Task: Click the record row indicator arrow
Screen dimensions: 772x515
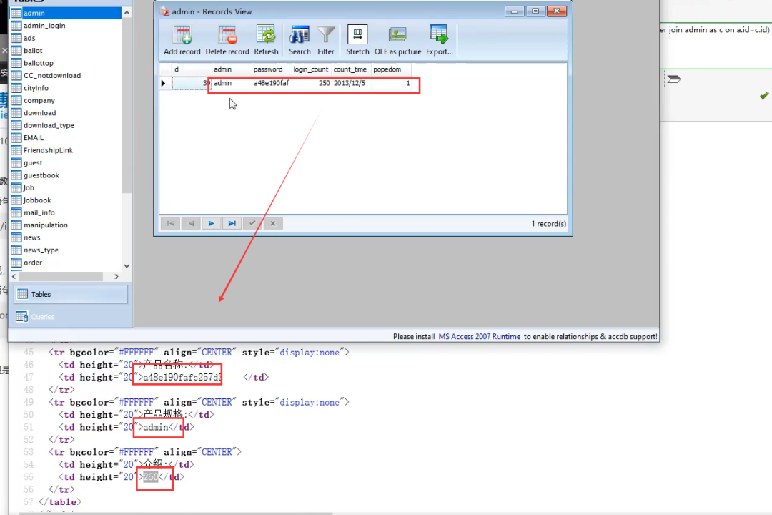Action: pyautogui.click(x=164, y=83)
